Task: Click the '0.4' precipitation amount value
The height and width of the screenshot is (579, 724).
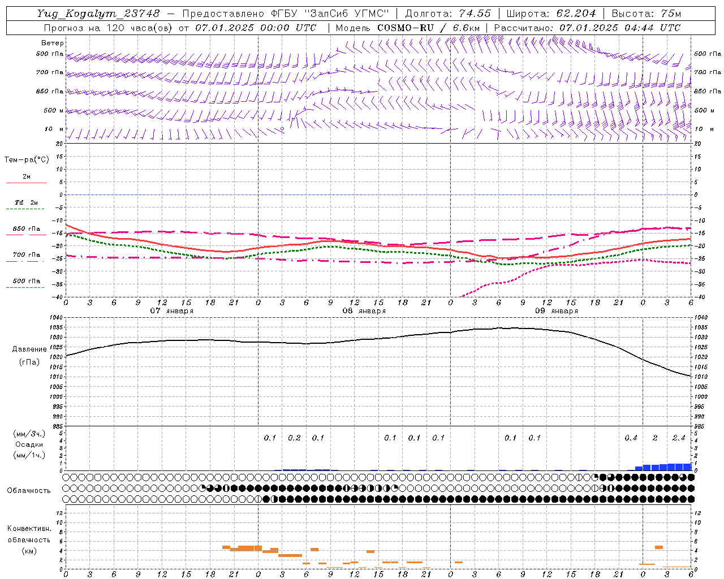Action: pyautogui.click(x=631, y=438)
